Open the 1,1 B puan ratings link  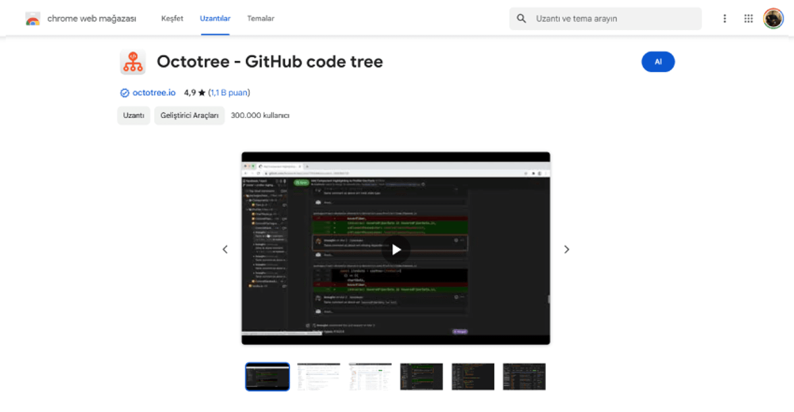click(229, 93)
